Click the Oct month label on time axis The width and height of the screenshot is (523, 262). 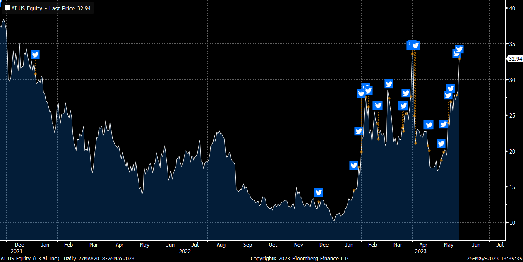coord(273,245)
